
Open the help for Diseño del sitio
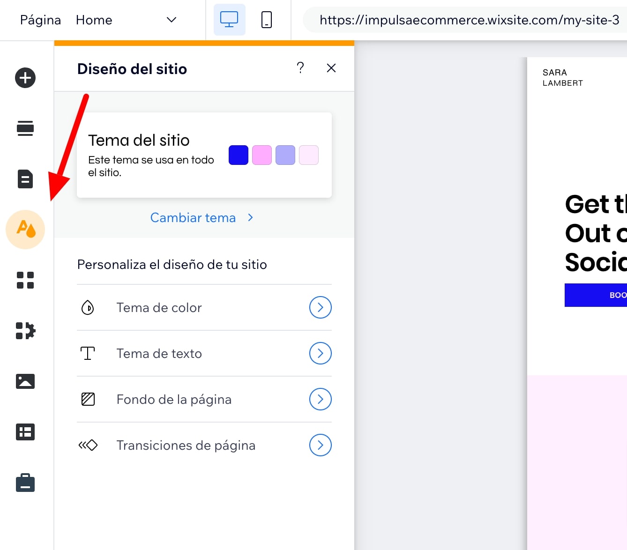300,68
